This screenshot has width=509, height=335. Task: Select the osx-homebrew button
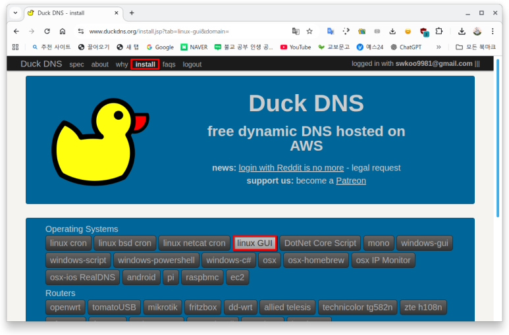[x=316, y=261]
